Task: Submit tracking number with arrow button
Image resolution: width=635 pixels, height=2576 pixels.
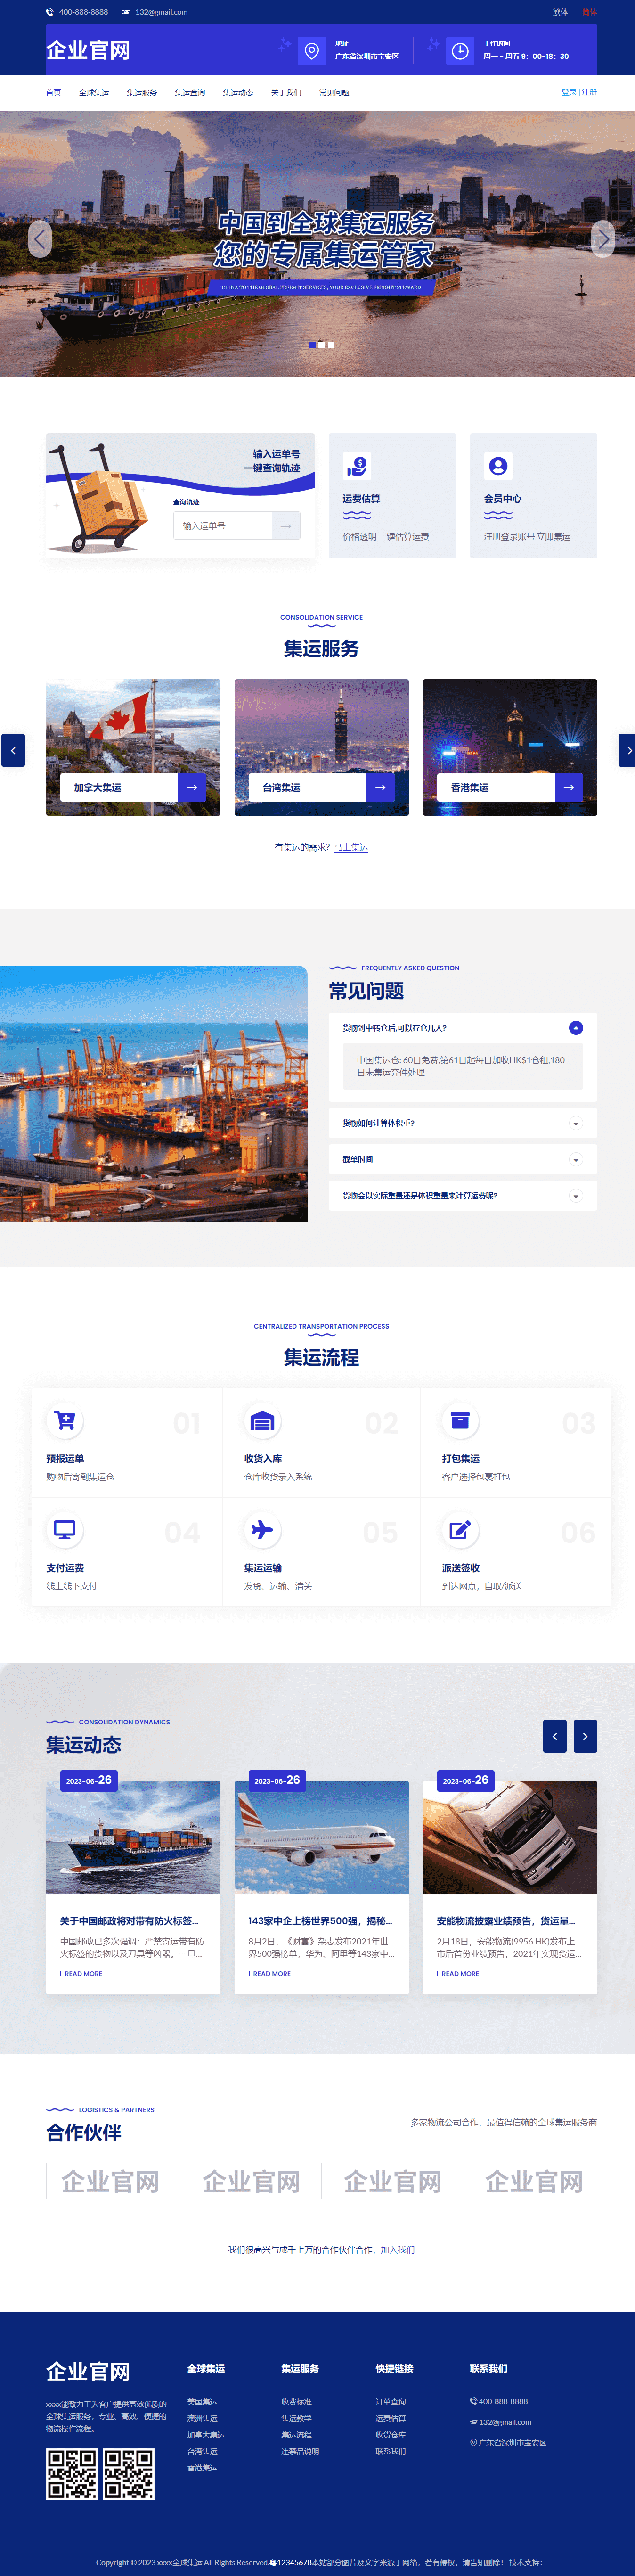Action: click(x=286, y=525)
